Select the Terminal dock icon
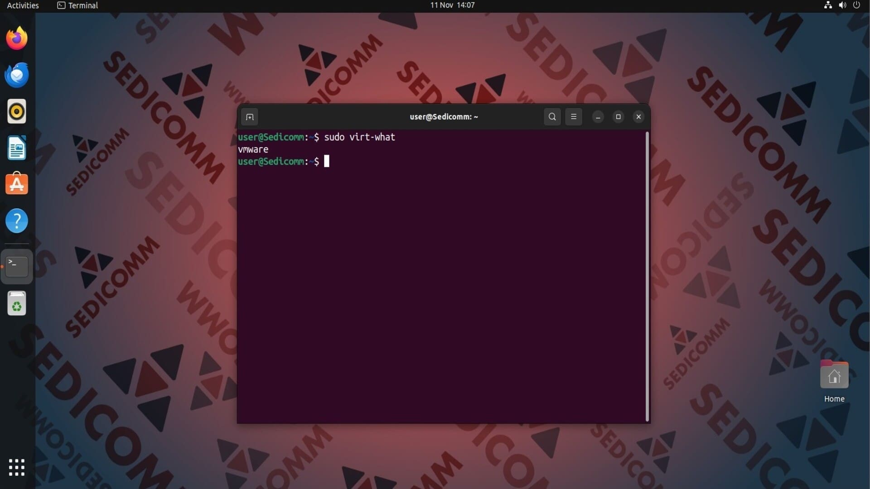The height and width of the screenshot is (489, 870). click(x=17, y=267)
